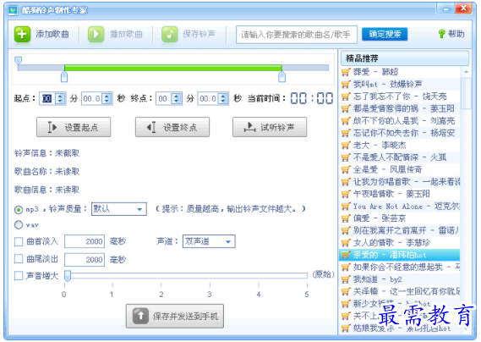
Task: Minimize the ringtone maker window
Action: (445, 8)
